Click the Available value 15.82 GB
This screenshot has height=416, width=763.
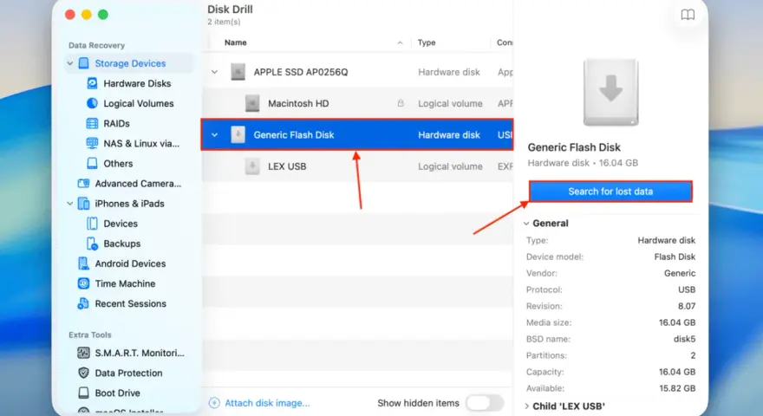[x=677, y=388]
